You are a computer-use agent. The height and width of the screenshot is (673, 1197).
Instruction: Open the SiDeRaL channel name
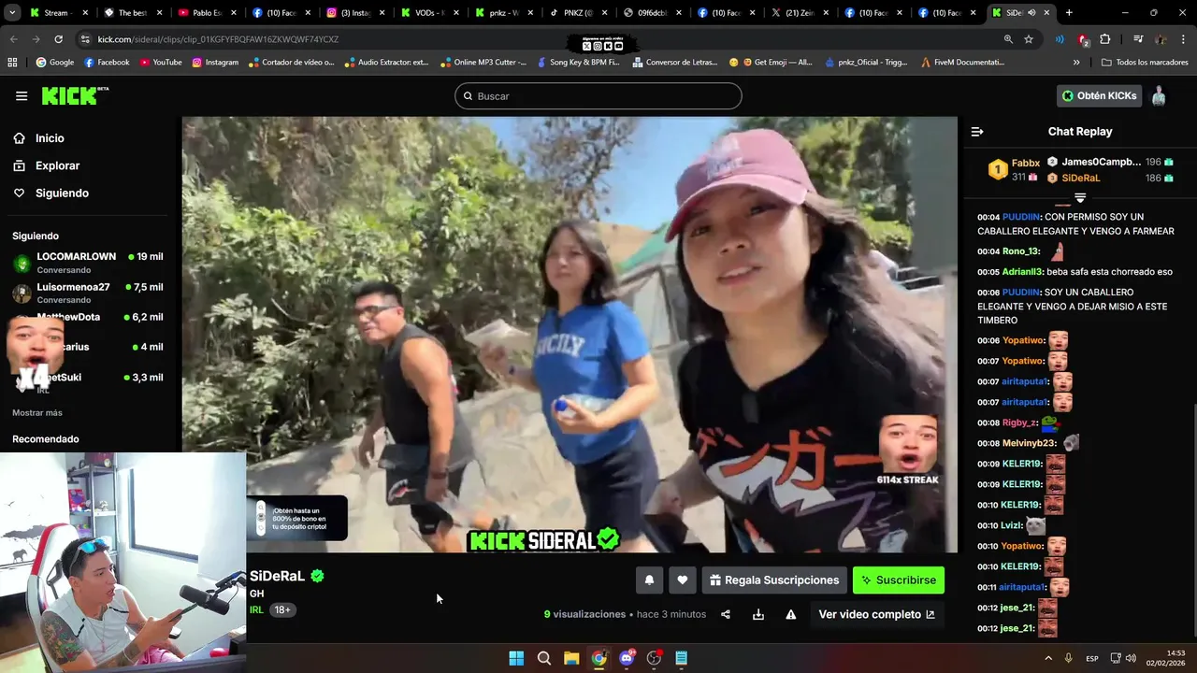(278, 576)
